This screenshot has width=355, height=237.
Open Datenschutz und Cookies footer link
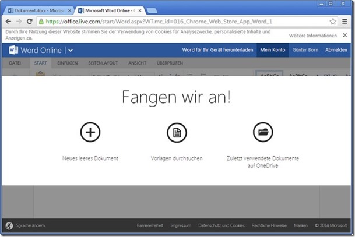pyautogui.click(x=222, y=225)
